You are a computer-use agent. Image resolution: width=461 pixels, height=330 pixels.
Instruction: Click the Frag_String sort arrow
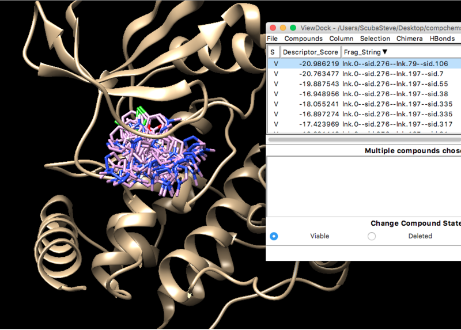coord(385,52)
